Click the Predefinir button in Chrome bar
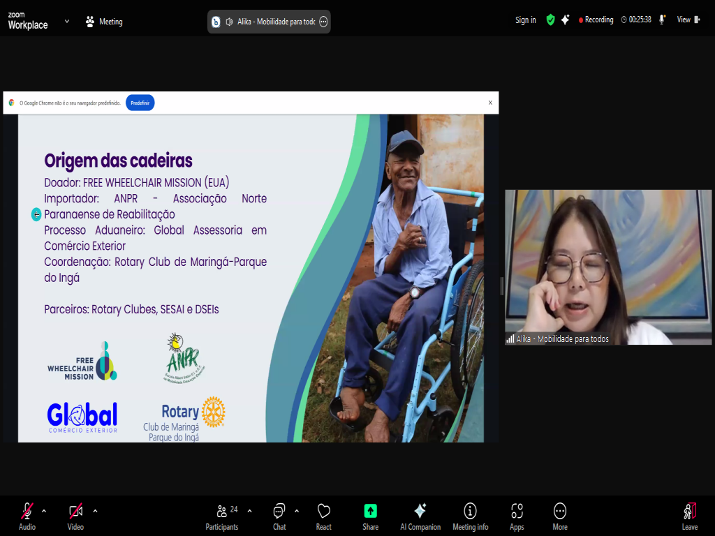The height and width of the screenshot is (536, 715). pos(140,103)
